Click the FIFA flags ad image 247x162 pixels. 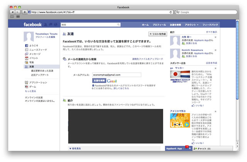tap(180, 77)
